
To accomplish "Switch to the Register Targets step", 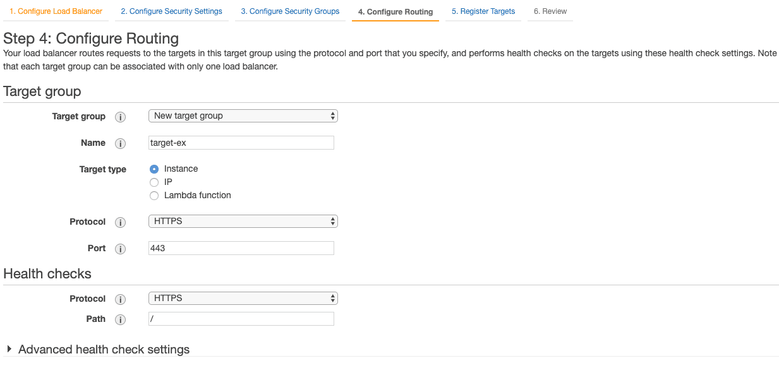I will (x=483, y=11).
